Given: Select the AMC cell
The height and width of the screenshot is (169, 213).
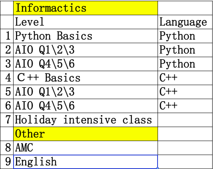Looking at the screenshot, I should [x=86, y=148].
